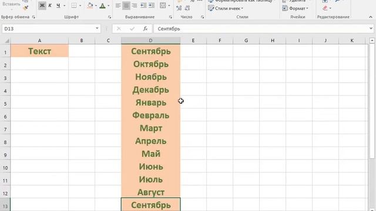Click cell A1 with Текст
This screenshot has height=211, width=376.
click(x=39, y=51)
